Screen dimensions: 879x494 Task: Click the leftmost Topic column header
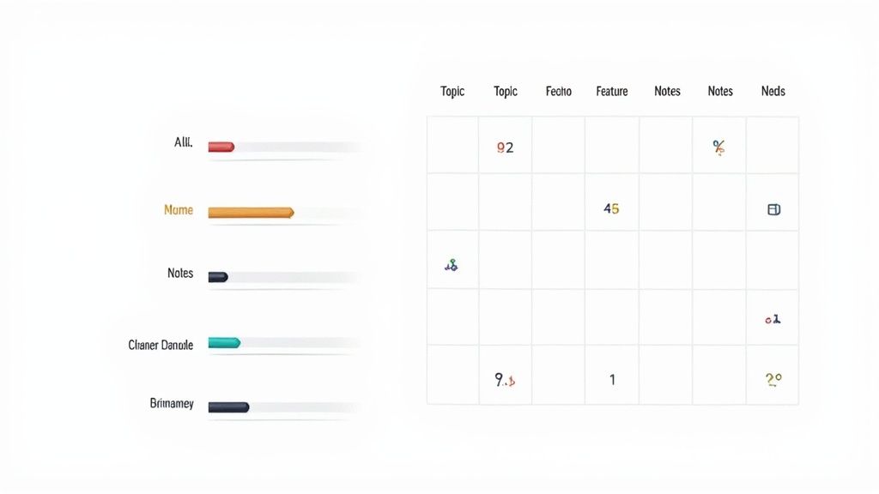(452, 91)
